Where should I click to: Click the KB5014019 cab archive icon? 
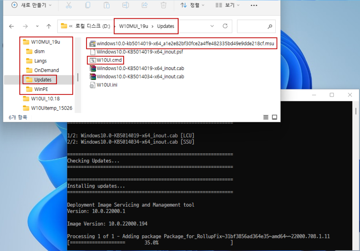(93, 68)
